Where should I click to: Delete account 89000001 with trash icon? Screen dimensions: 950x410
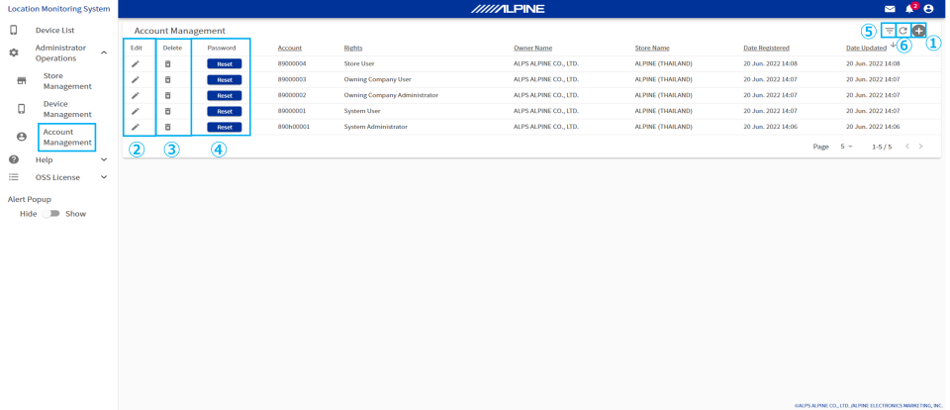(168, 111)
